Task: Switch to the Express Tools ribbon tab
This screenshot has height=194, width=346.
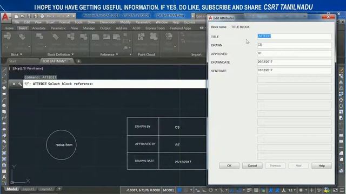Action: coord(155,28)
